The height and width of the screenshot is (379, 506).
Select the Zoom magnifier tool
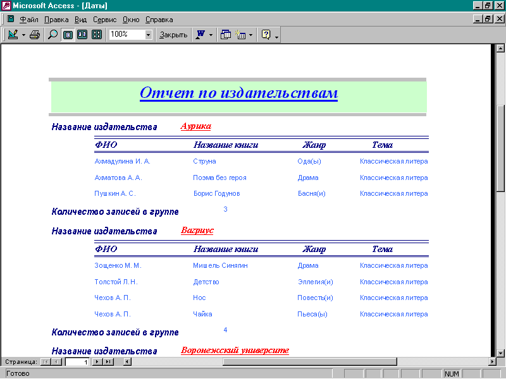pos(53,35)
